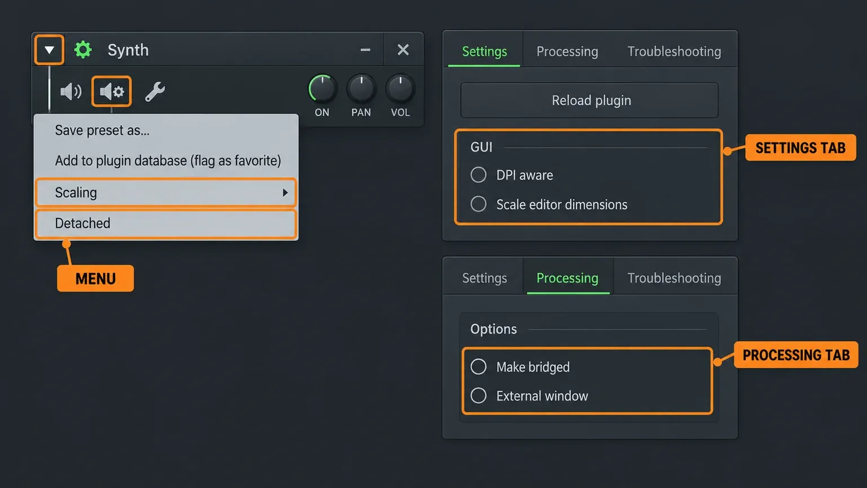Image resolution: width=867 pixels, height=488 pixels.
Task: Select the Detached menu option
Action: 166,224
